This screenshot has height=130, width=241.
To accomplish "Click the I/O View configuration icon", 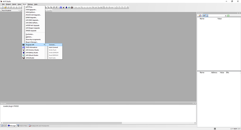I will 199,16.
